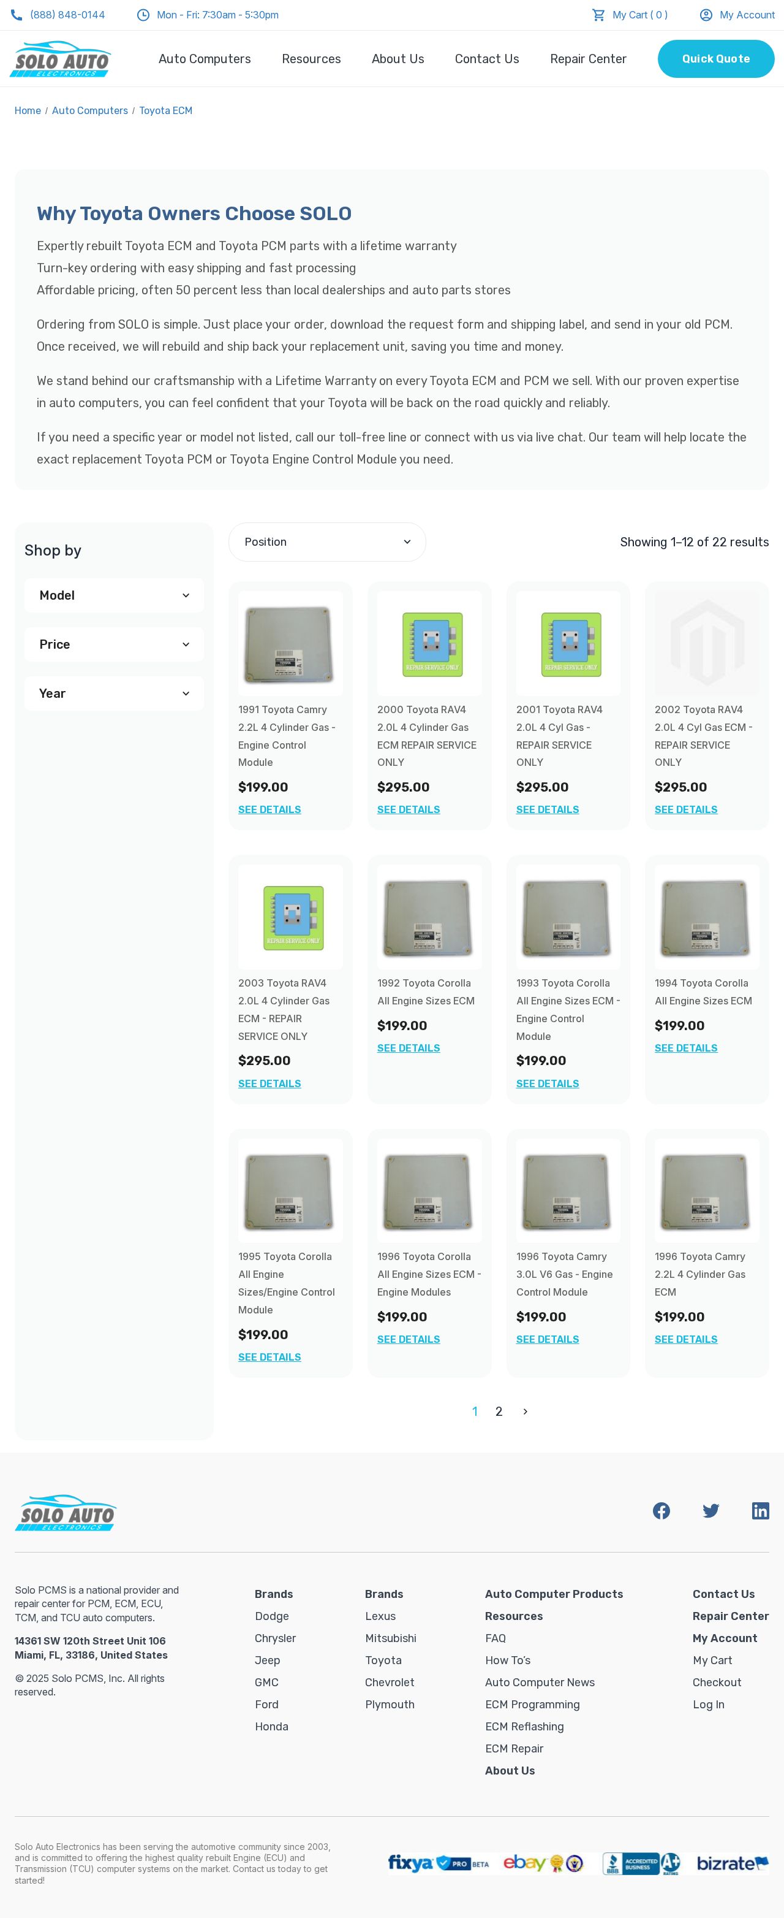Click the My Account user icon
The height and width of the screenshot is (1918, 784).
[x=706, y=15]
